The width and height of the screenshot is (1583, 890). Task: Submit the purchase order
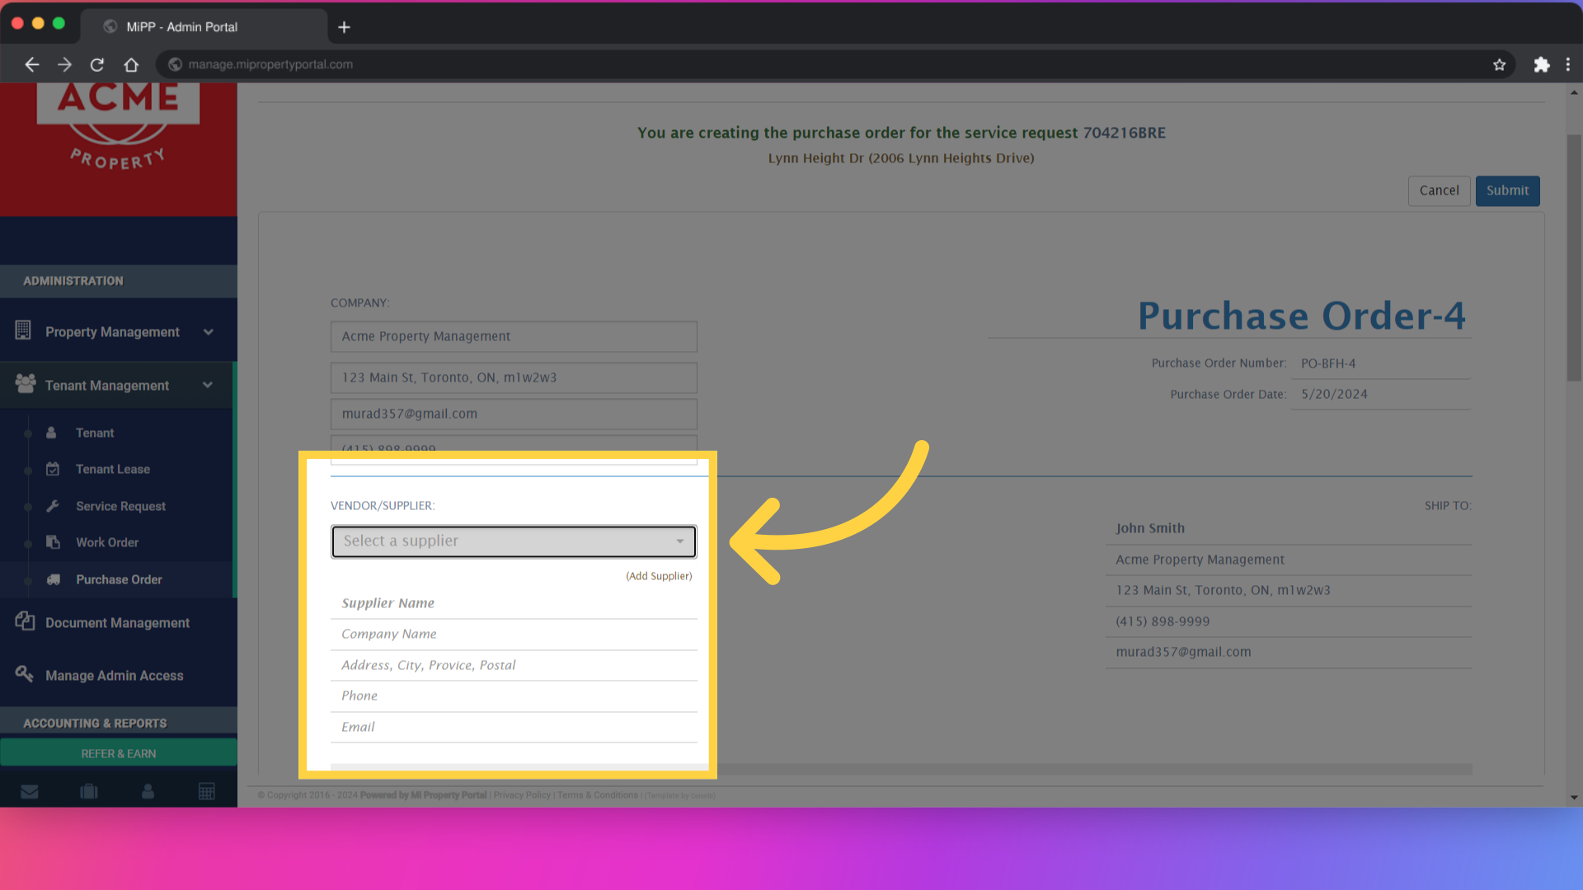(1506, 190)
